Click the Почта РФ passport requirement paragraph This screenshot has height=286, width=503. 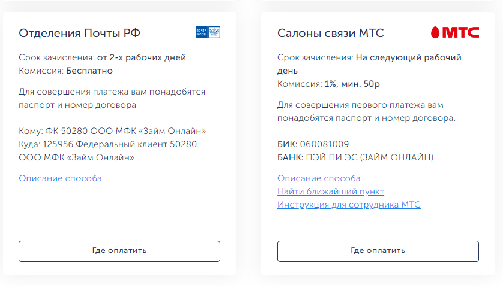pos(112,98)
